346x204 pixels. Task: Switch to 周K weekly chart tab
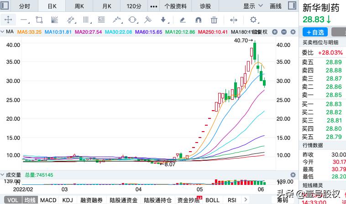pyautogui.click(x=79, y=6)
